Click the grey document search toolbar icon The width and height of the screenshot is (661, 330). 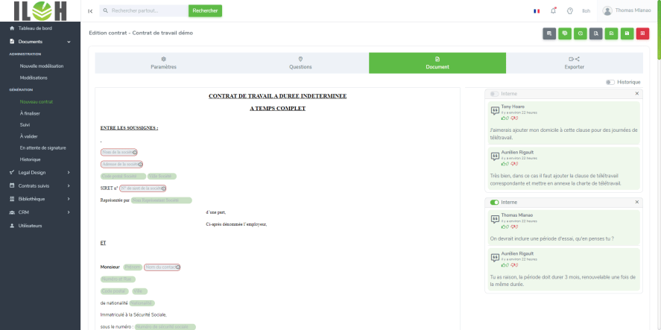595,34
